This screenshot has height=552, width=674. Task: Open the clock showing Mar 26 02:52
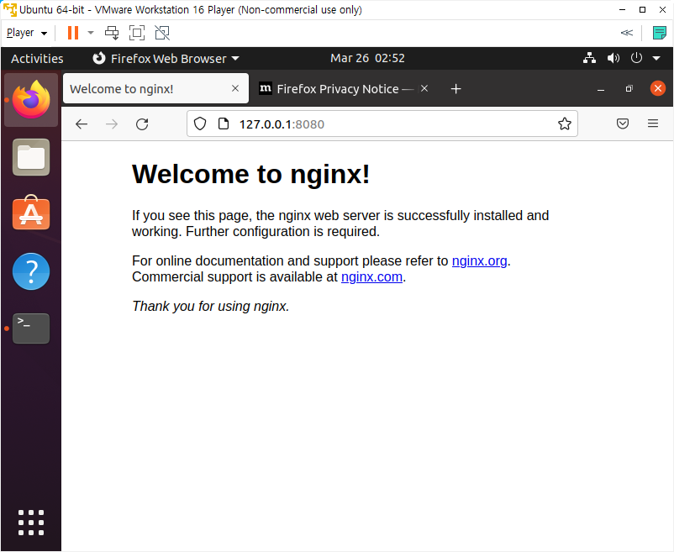[367, 58]
